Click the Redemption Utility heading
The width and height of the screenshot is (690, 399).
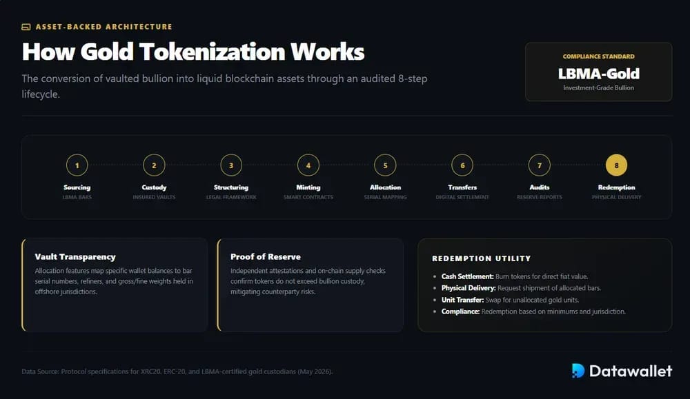[x=482, y=258]
